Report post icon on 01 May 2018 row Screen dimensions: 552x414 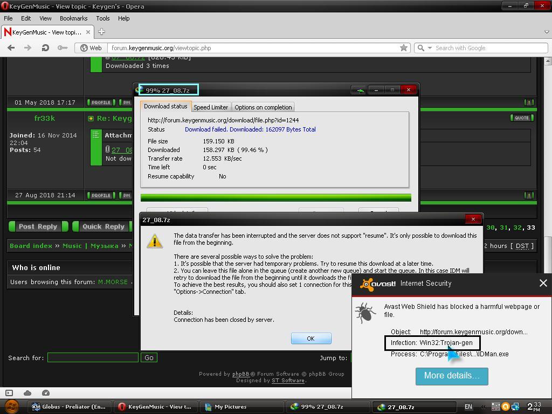pyautogui.click(x=529, y=102)
